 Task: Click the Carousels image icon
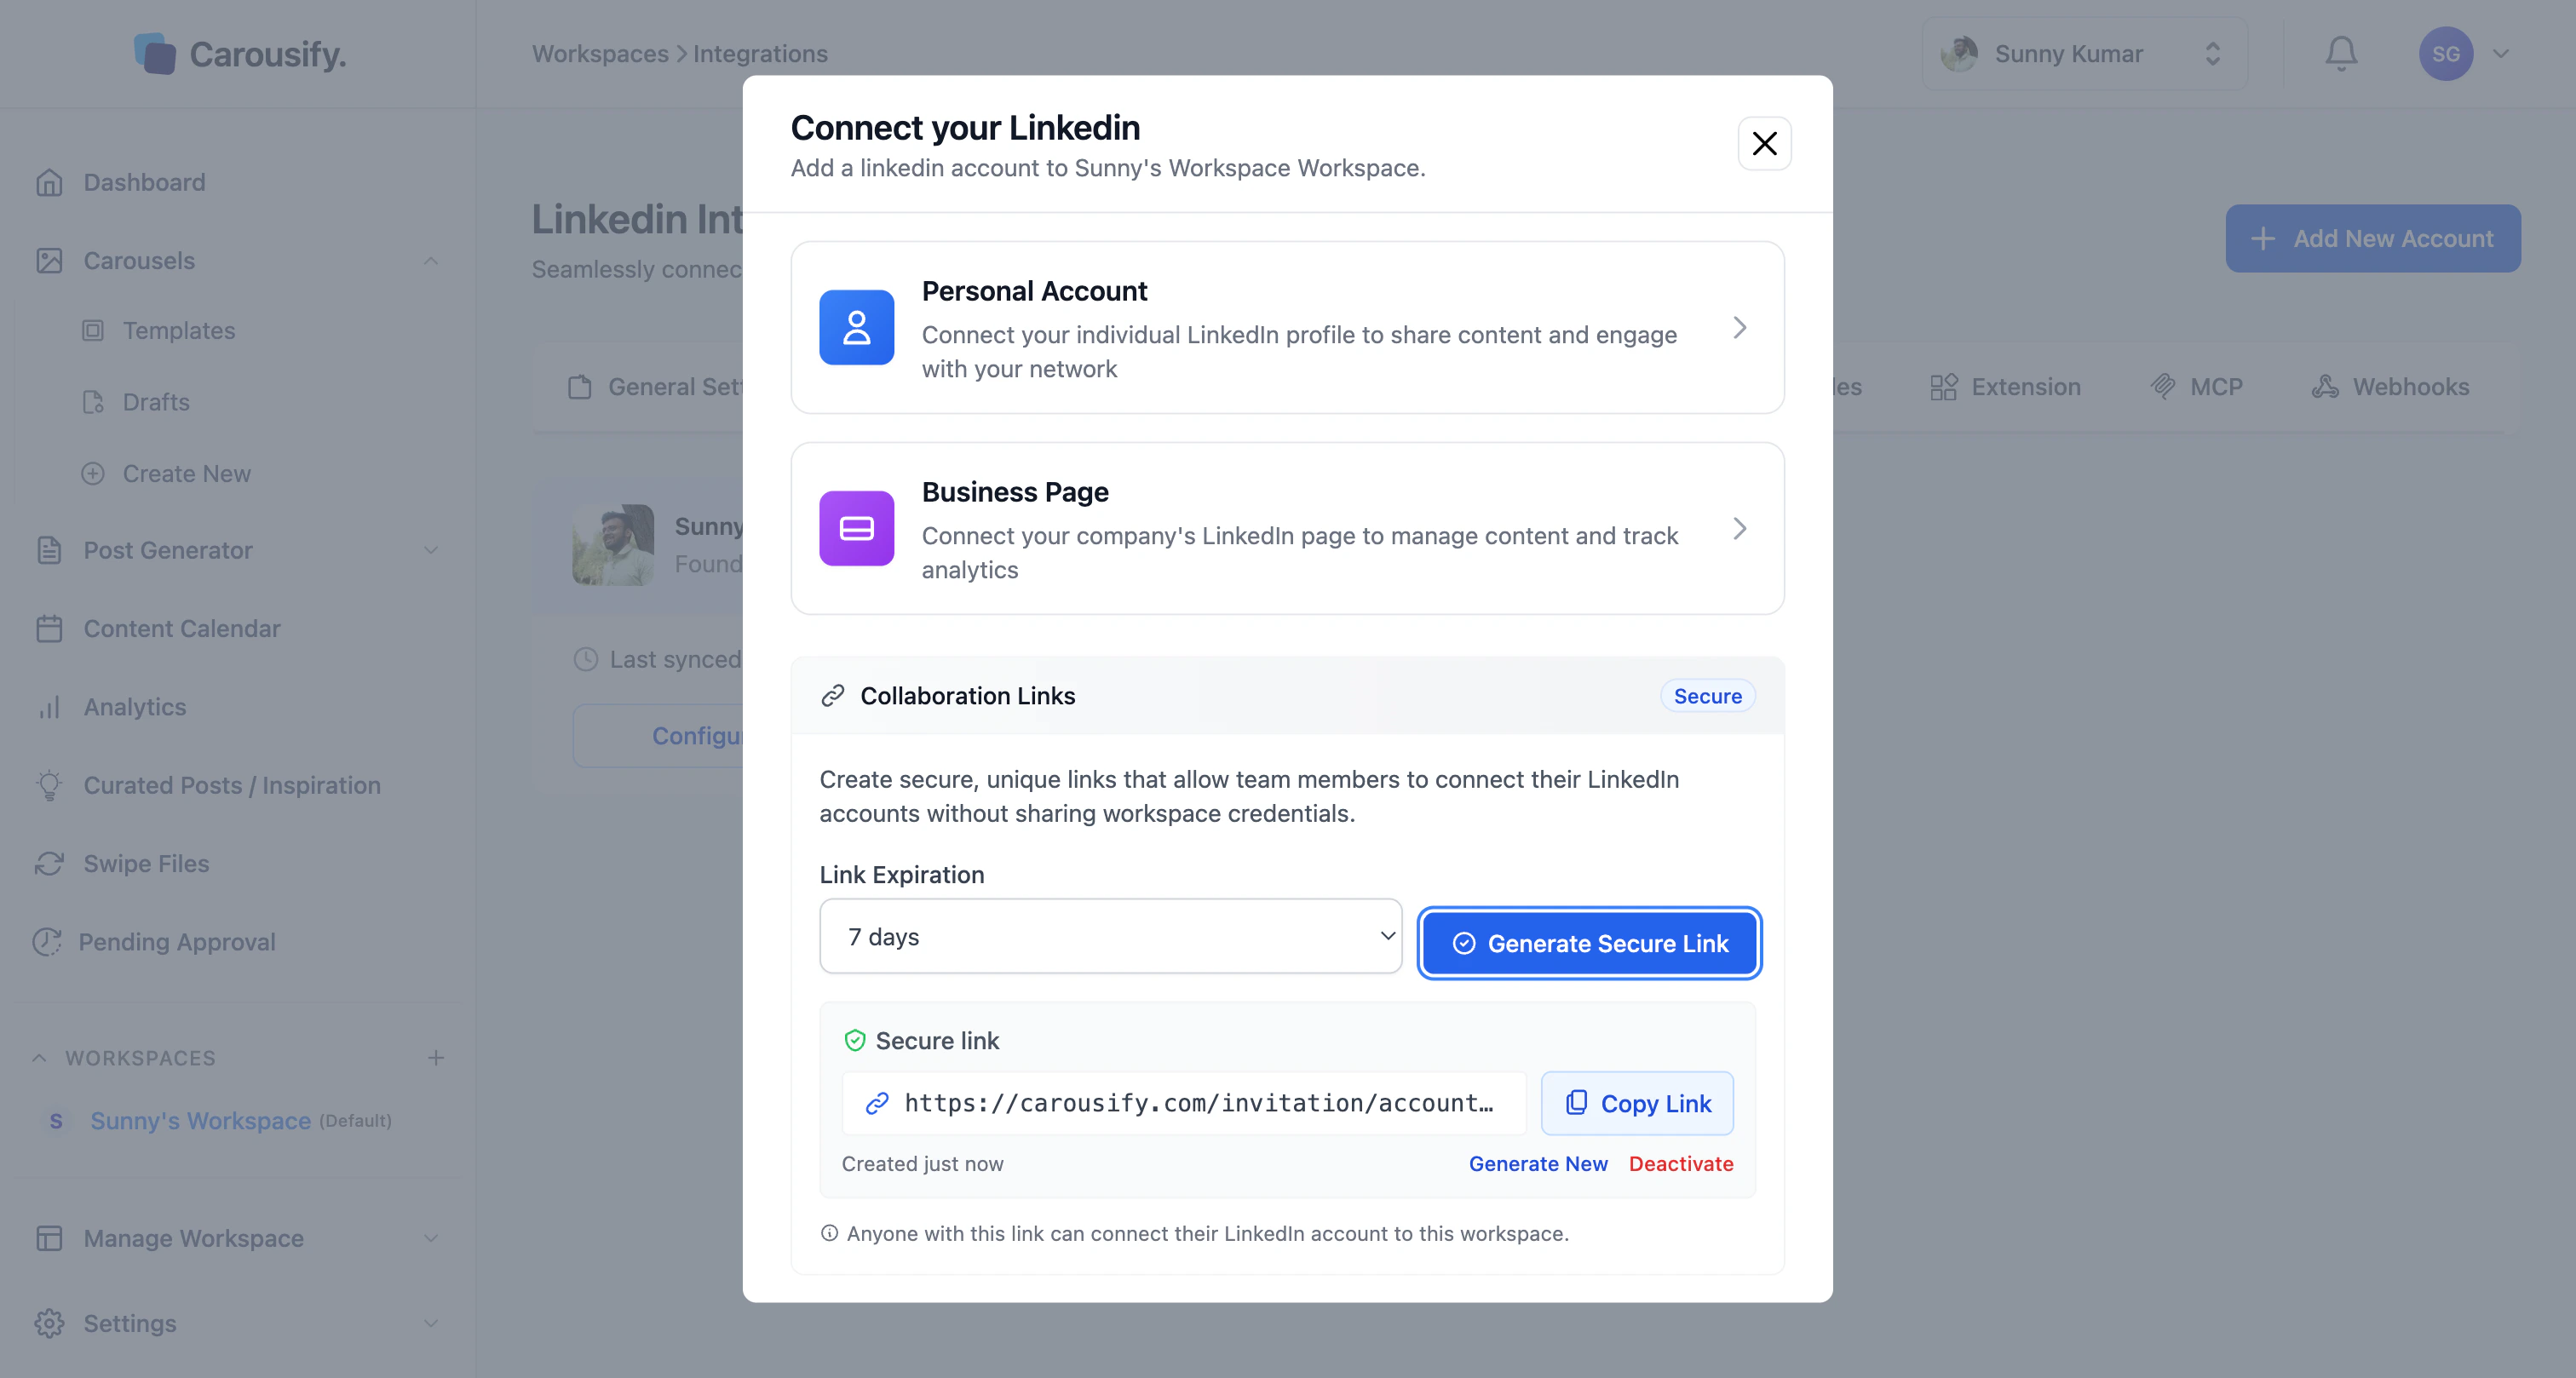pyautogui.click(x=49, y=260)
